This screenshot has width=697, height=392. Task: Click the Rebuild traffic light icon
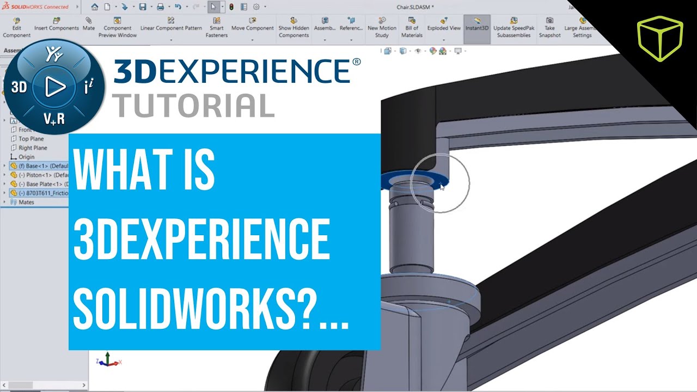[231, 7]
